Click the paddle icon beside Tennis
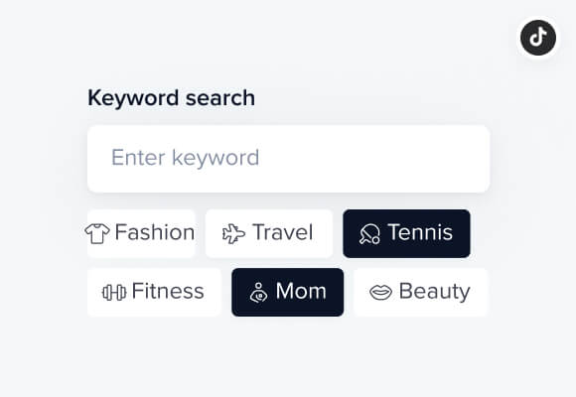 click(369, 234)
